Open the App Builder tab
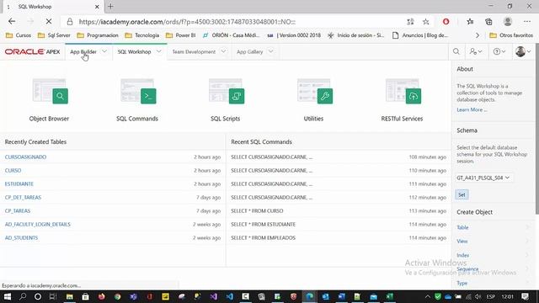 pyautogui.click(x=83, y=51)
